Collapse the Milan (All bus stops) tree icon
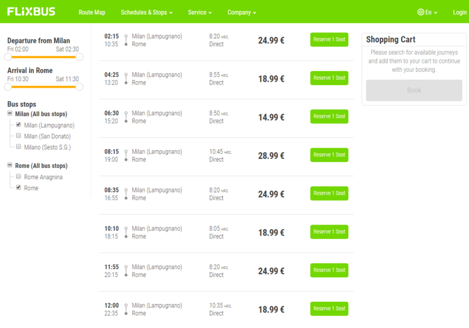 tap(10, 114)
